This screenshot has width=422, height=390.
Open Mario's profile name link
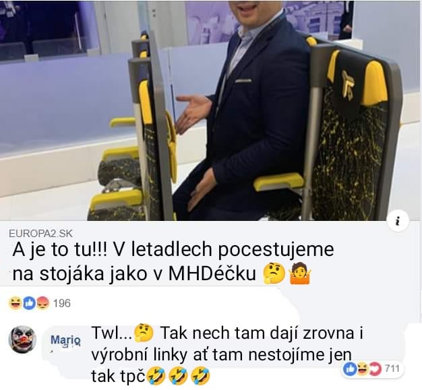(x=65, y=341)
